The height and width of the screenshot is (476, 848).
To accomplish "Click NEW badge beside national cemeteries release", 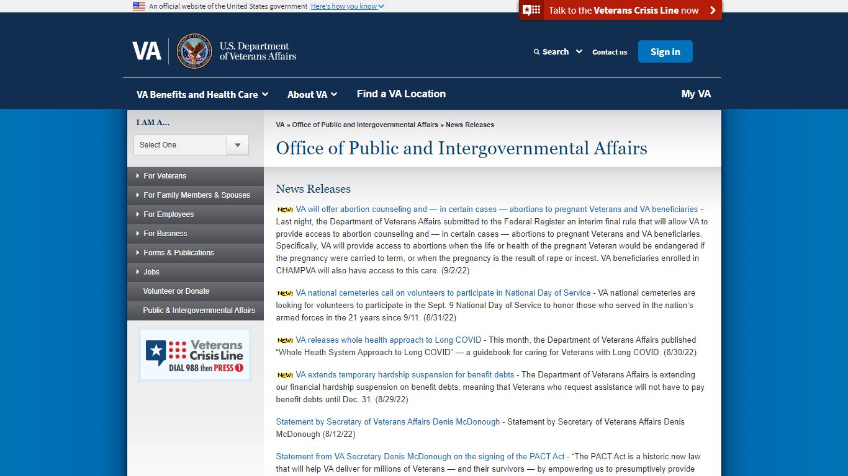I will coord(285,293).
